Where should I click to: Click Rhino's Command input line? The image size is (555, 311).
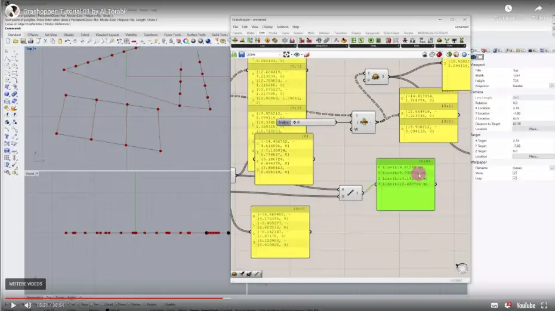[x=117, y=28]
